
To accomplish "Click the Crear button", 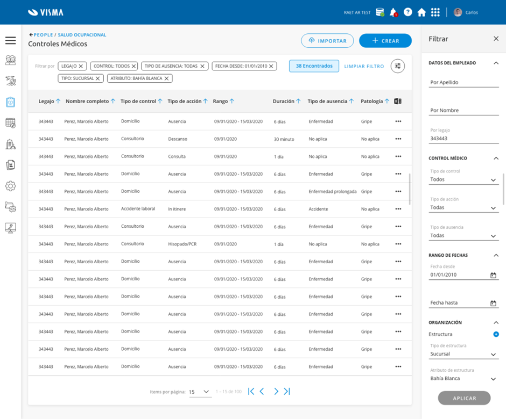I will pos(385,41).
